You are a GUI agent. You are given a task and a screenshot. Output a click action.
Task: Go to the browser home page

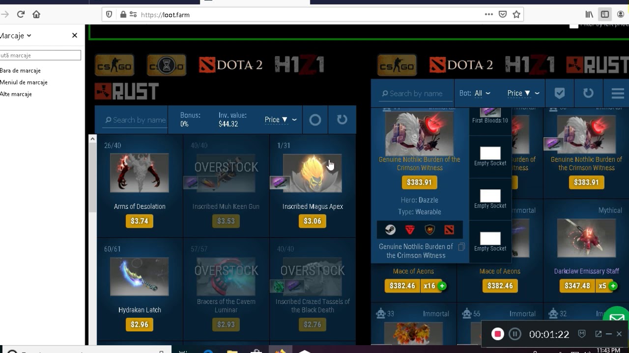(x=36, y=14)
